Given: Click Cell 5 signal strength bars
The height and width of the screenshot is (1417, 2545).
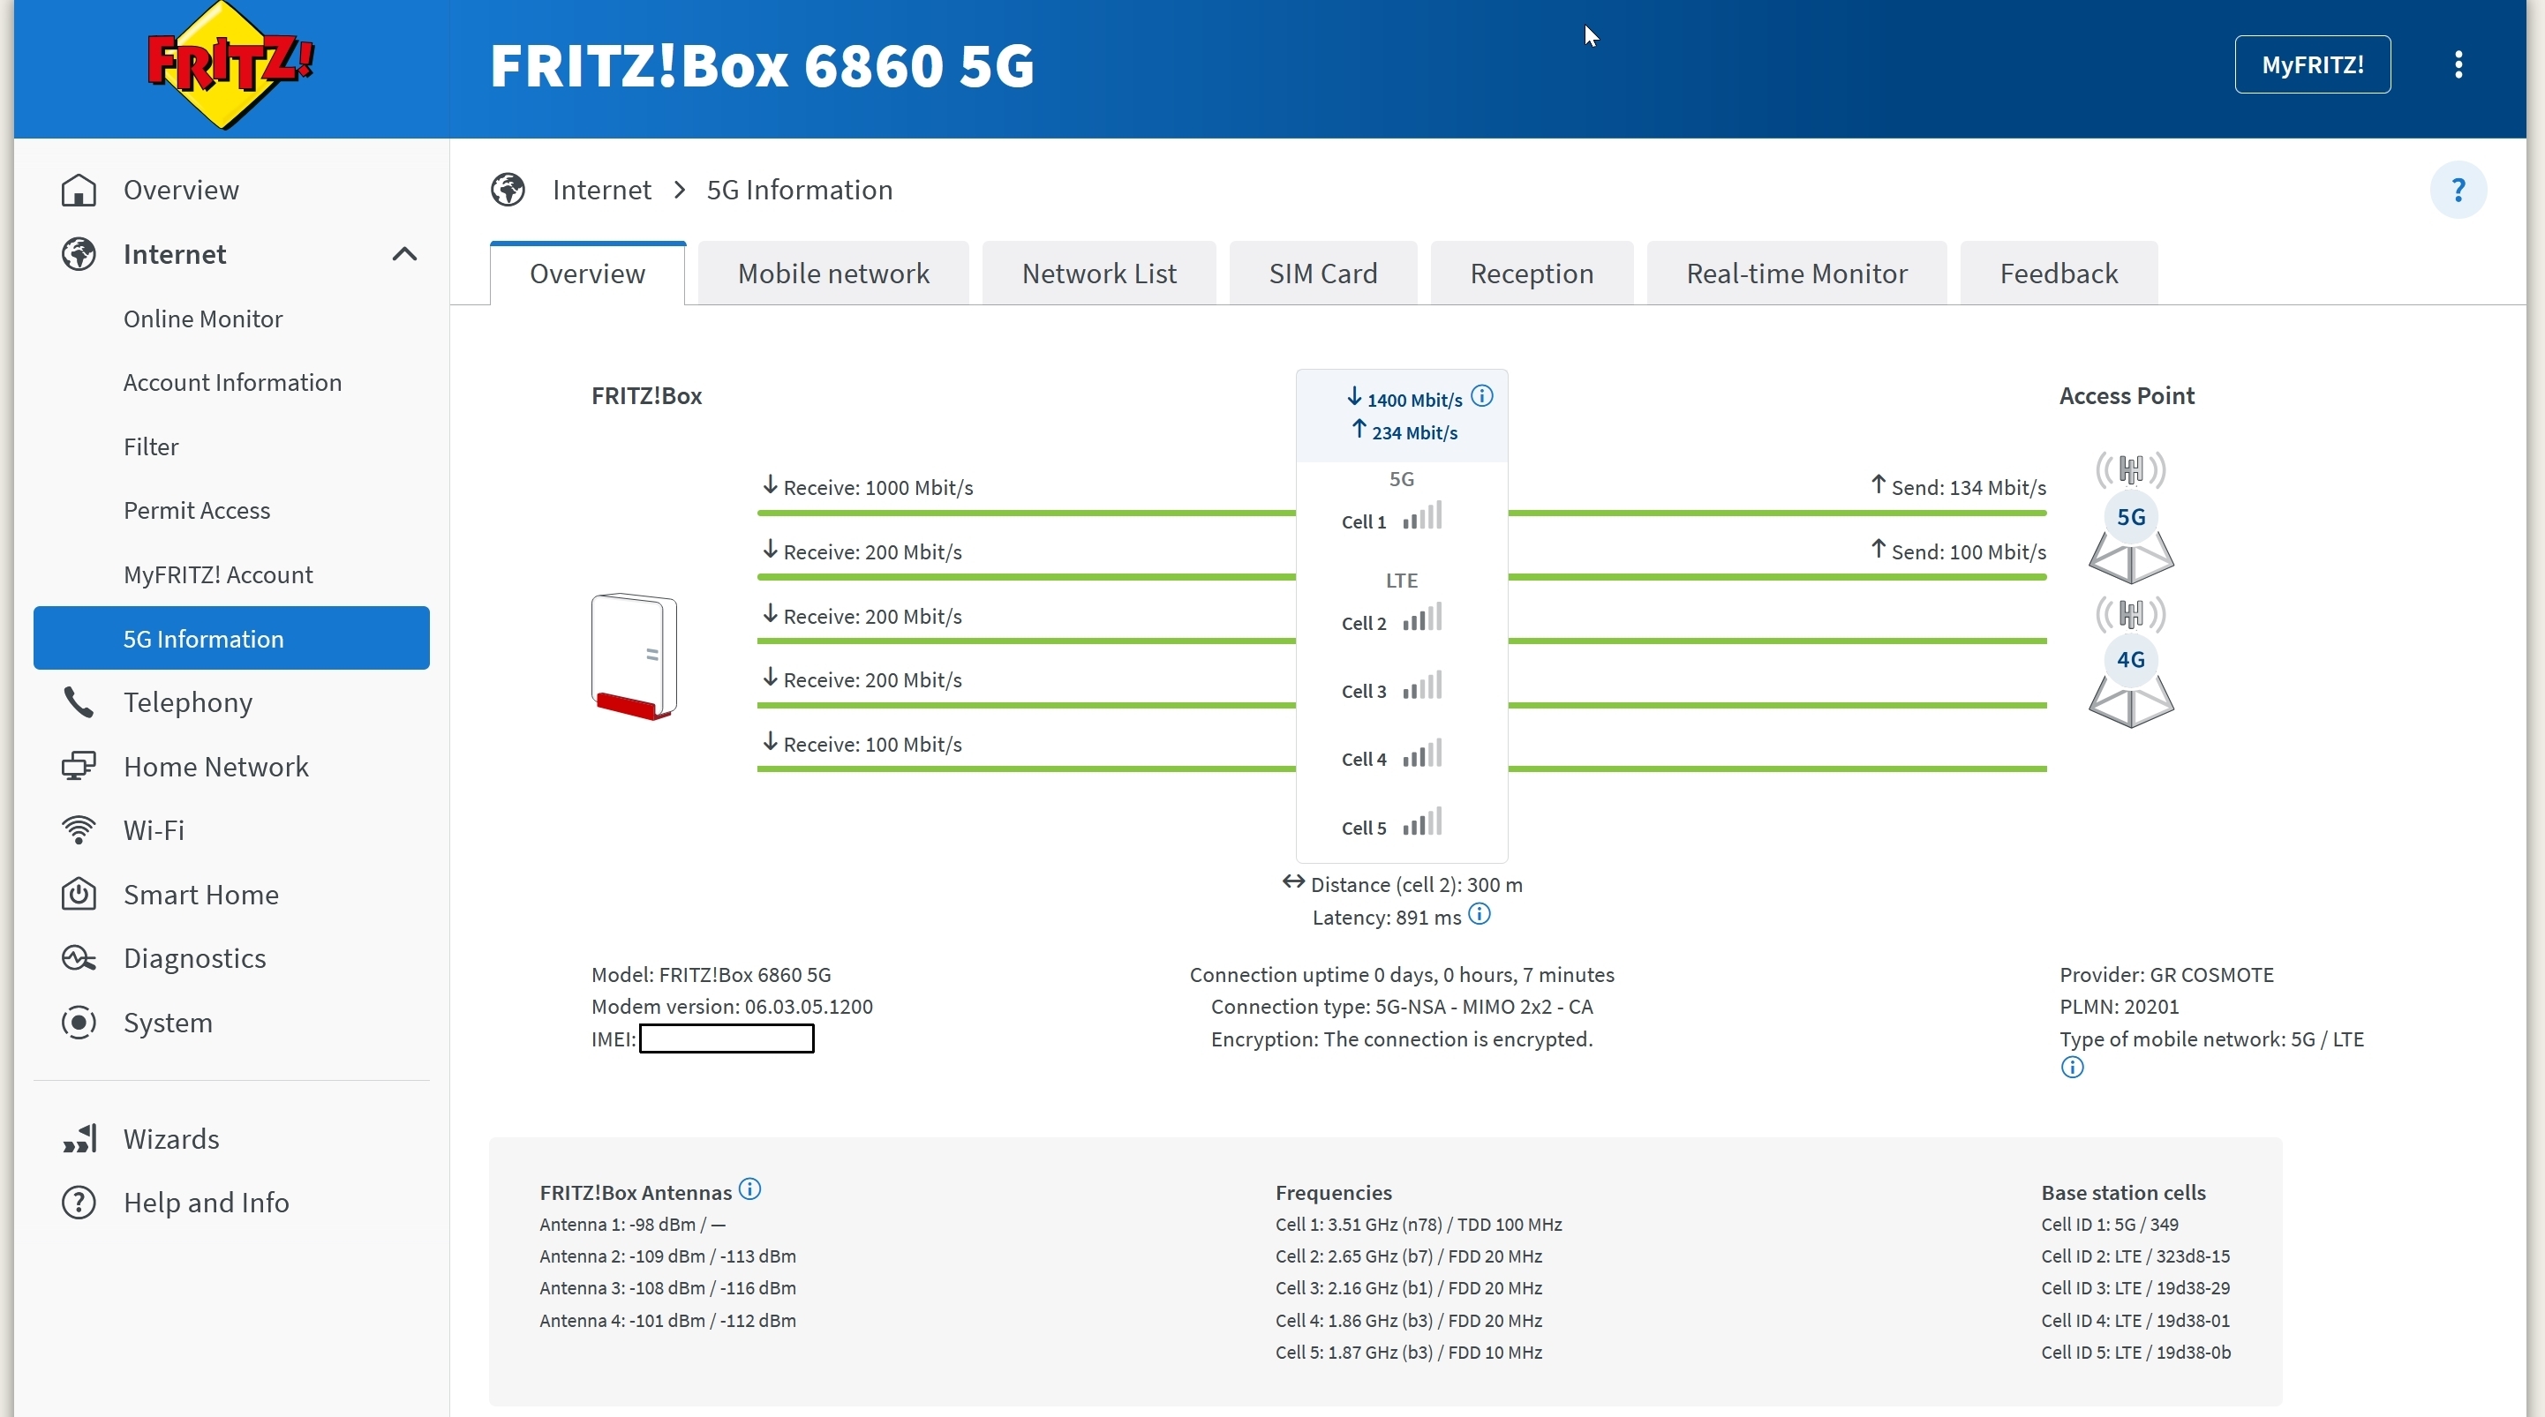Looking at the screenshot, I should click(x=1423, y=821).
